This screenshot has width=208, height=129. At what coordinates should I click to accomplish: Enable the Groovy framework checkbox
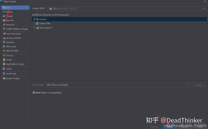(34, 19)
